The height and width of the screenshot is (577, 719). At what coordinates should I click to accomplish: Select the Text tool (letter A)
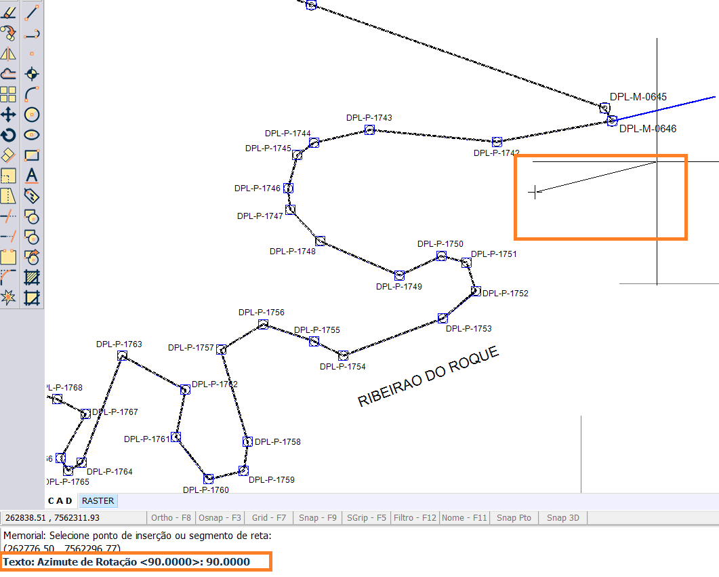coord(32,176)
